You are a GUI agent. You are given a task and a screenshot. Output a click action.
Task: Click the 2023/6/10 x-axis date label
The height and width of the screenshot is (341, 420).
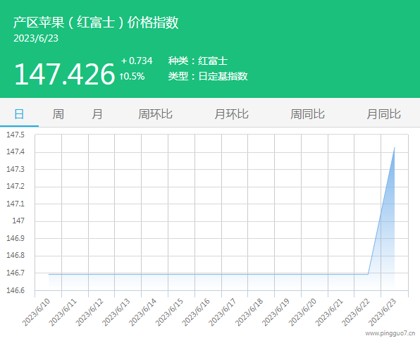pos(36,312)
